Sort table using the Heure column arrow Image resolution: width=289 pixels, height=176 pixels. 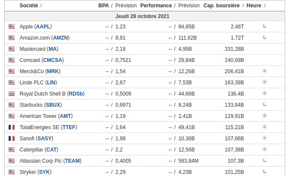point(264,6)
